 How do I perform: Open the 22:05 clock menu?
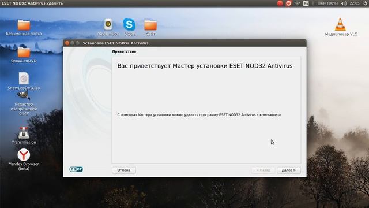(x=355, y=3)
